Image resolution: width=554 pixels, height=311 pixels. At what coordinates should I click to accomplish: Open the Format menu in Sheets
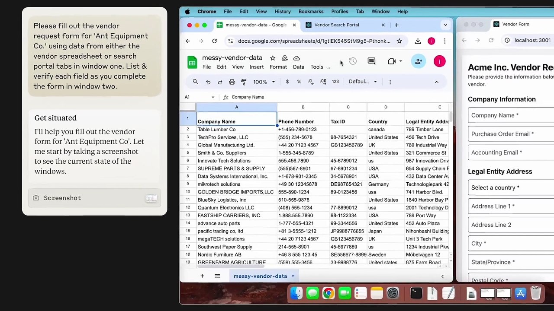[x=278, y=67]
